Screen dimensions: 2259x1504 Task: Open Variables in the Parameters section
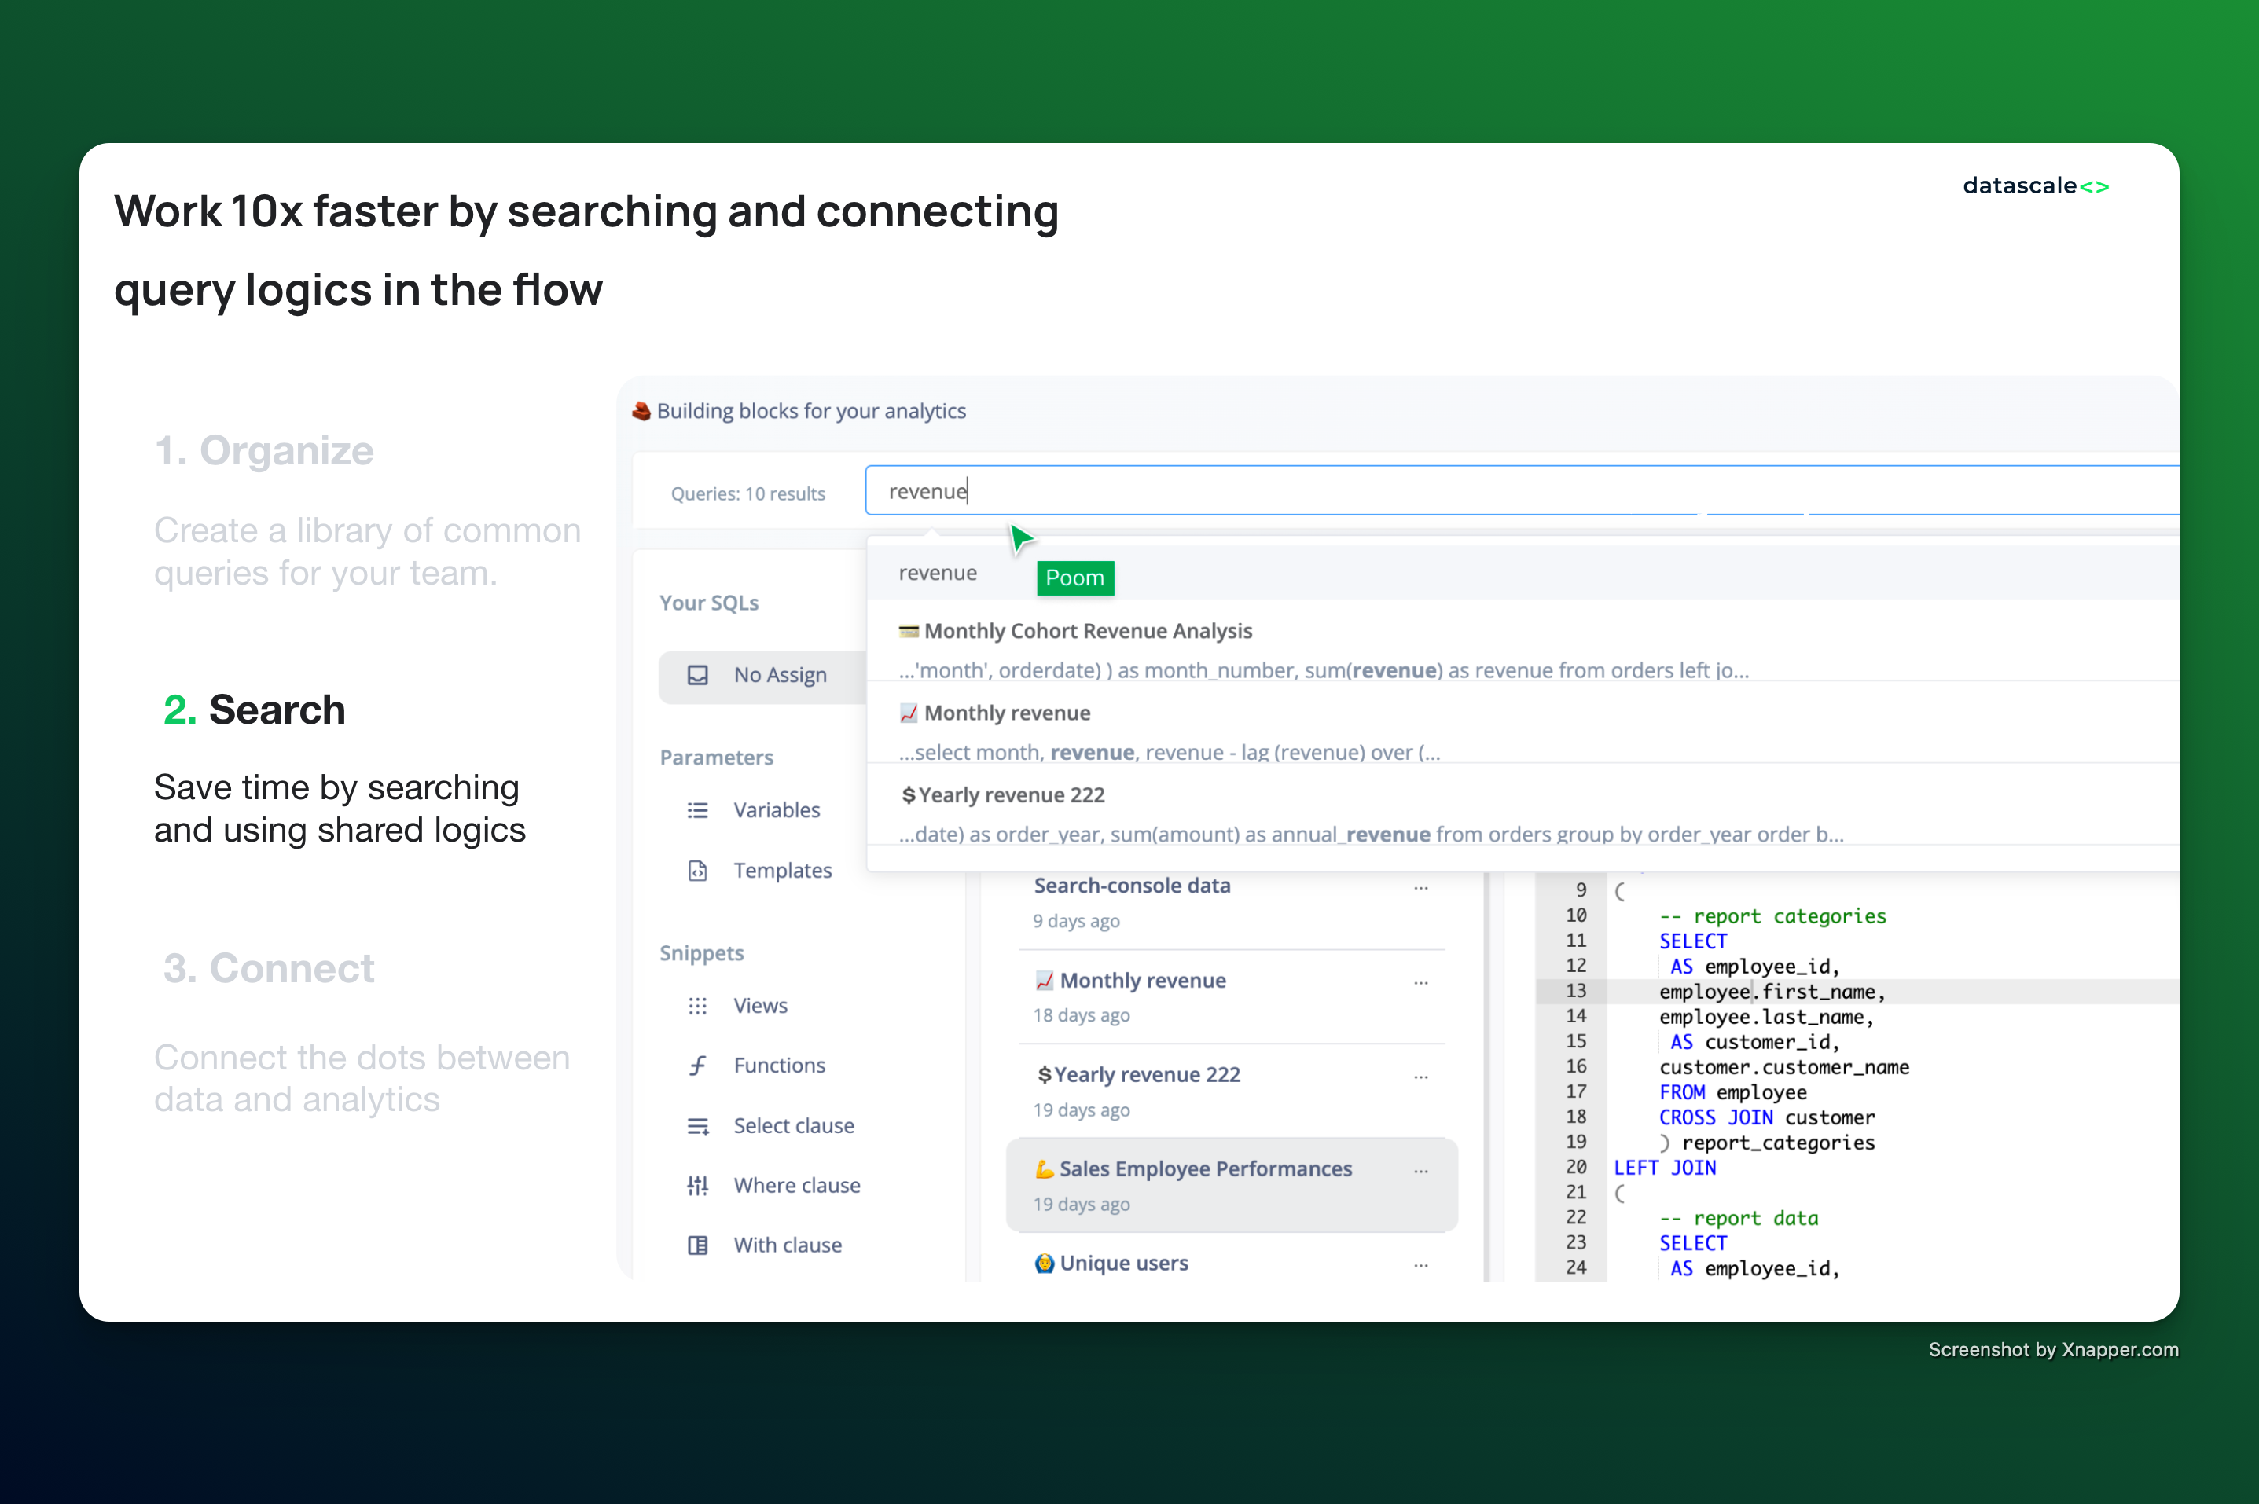point(776,810)
